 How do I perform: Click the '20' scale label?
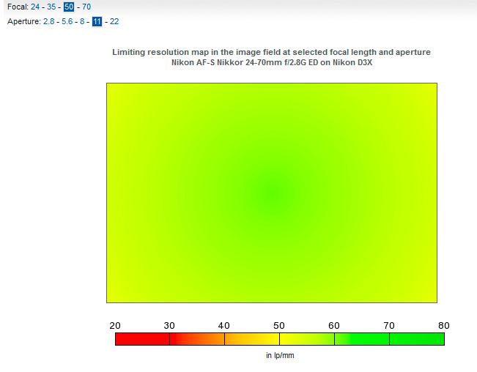coord(115,325)
